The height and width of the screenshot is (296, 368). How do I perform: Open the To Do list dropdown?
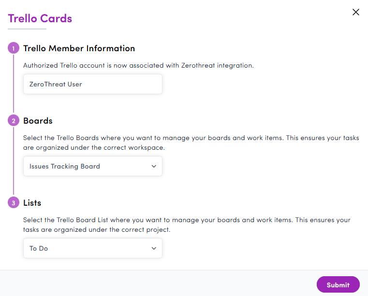pyautogui.click(x=87, y=248)
